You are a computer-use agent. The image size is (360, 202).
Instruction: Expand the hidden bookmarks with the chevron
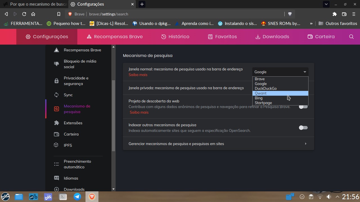311,24
